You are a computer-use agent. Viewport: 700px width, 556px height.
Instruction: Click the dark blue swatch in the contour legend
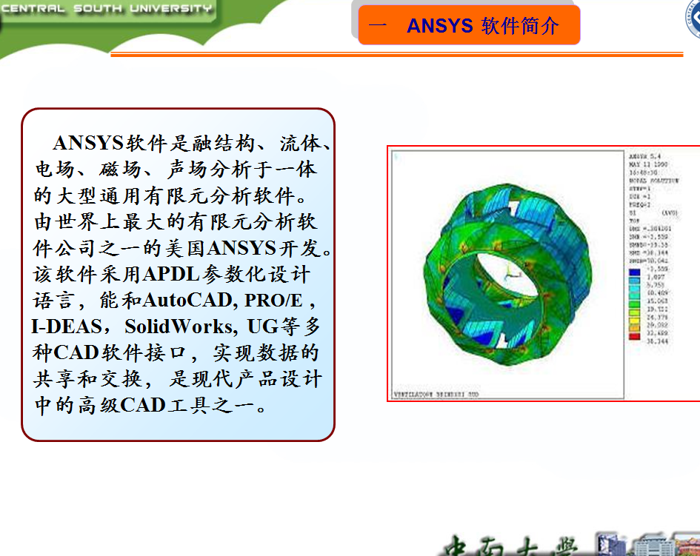[634, 272]
